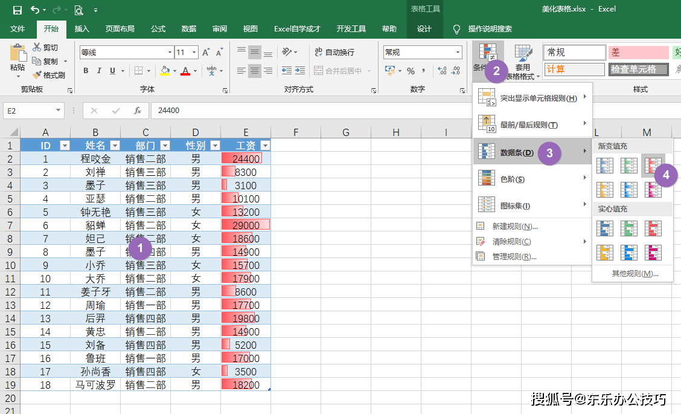Viewport: 681px width, 414px height.
Task: Open text orientation options
Action: click(287, 52)
